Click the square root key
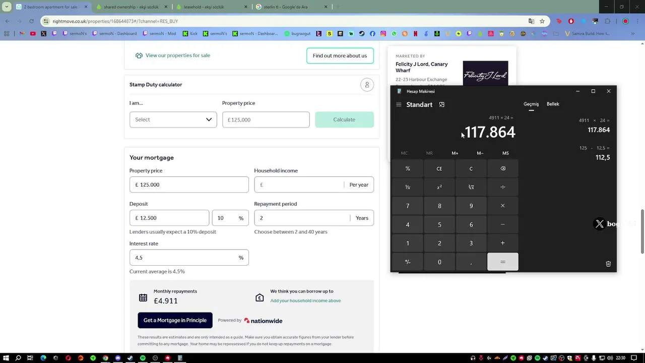 471,187
